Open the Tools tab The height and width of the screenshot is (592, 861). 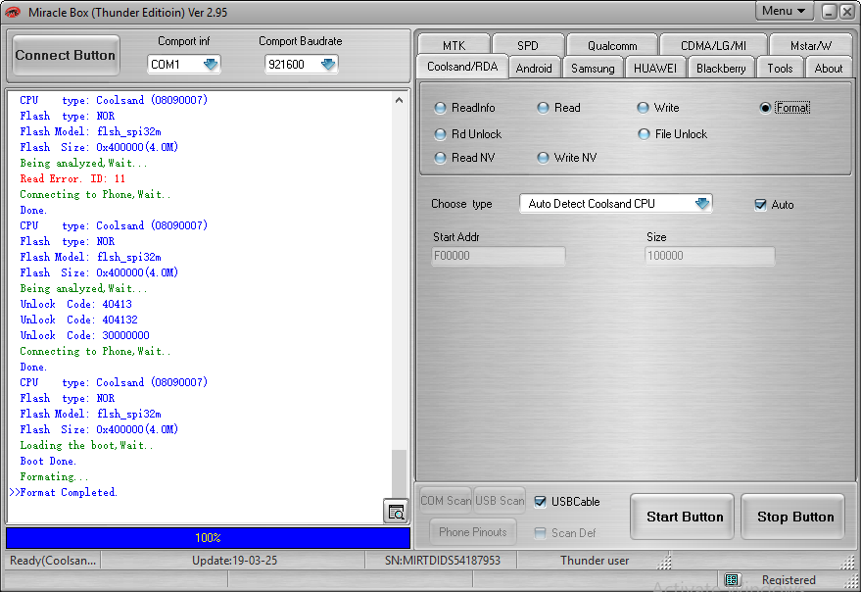(780, 69)
